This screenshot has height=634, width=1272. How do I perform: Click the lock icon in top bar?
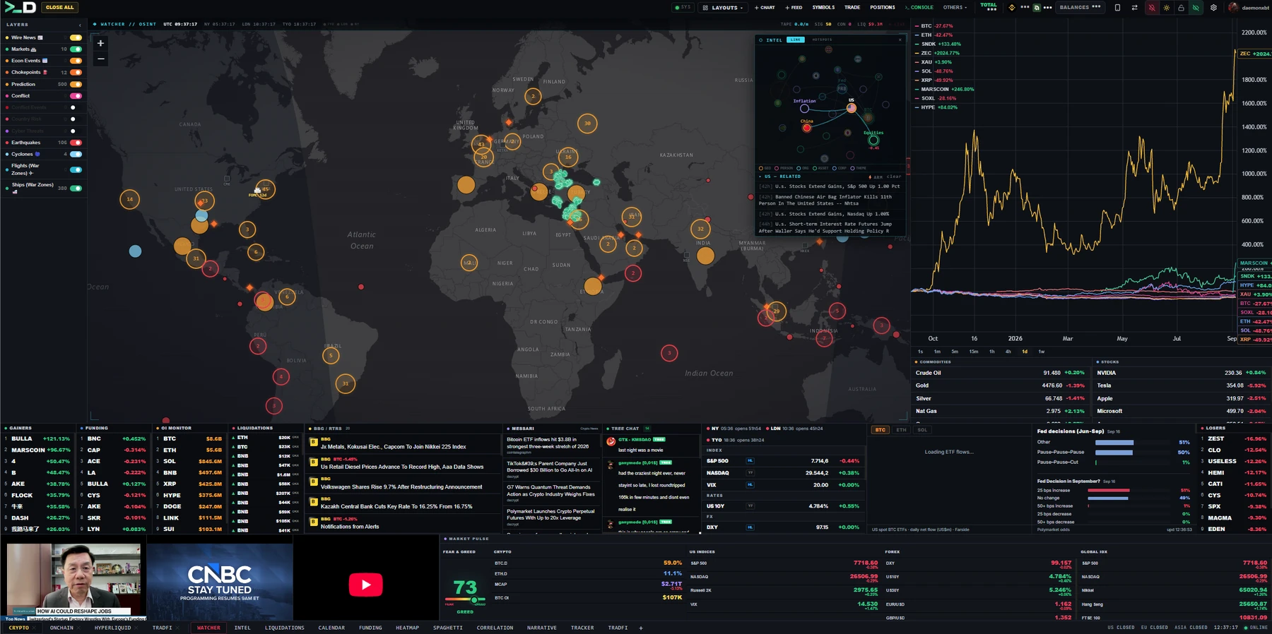1181,8
